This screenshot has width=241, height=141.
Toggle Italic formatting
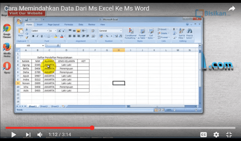click(37, 36)
